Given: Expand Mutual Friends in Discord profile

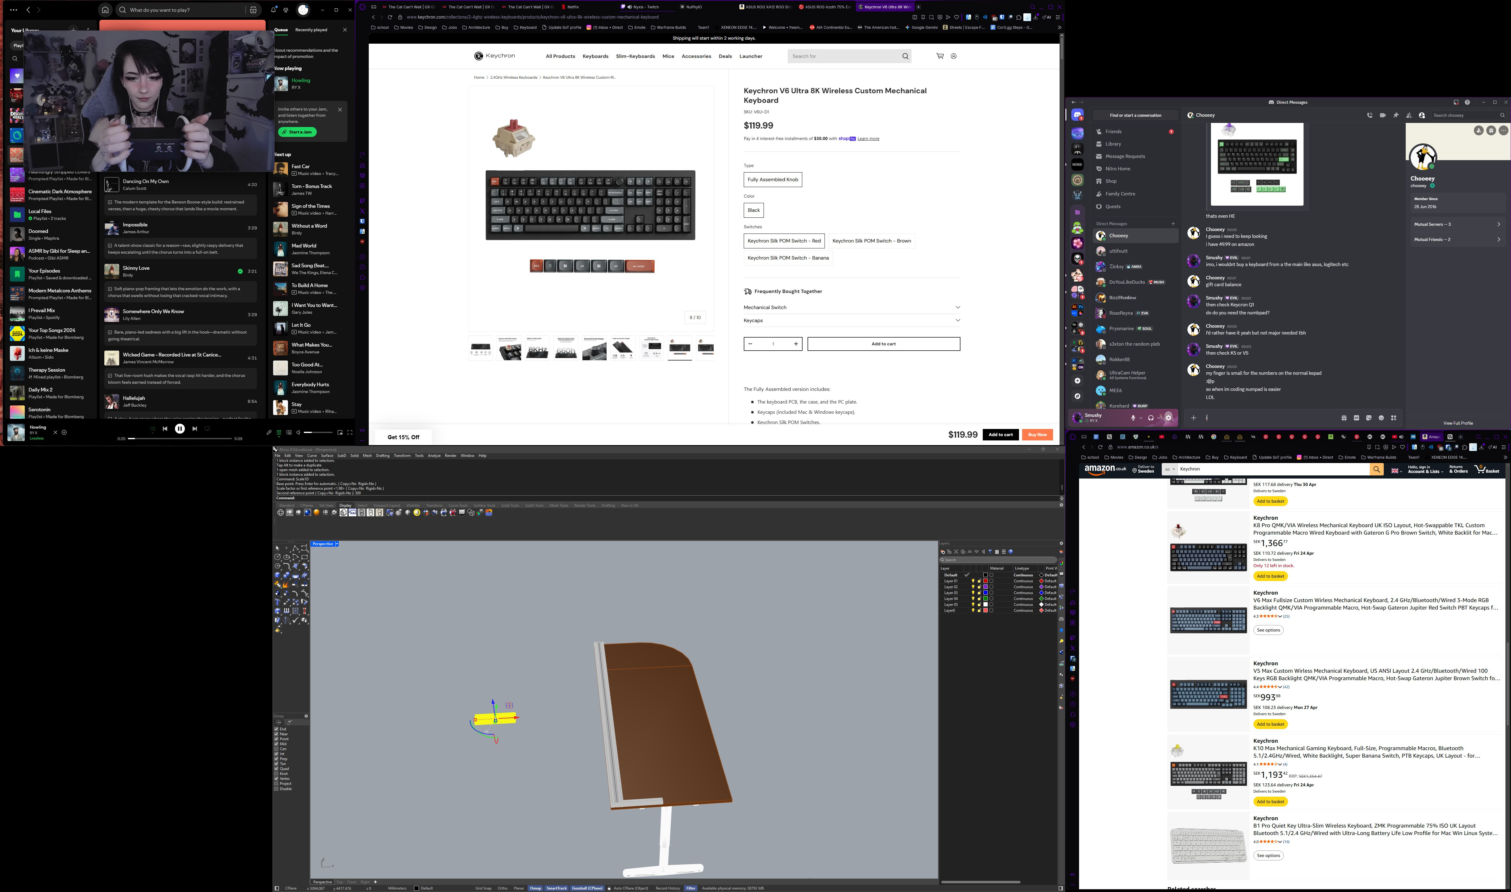Looking at the screenshot, I should pos(1457,239).
